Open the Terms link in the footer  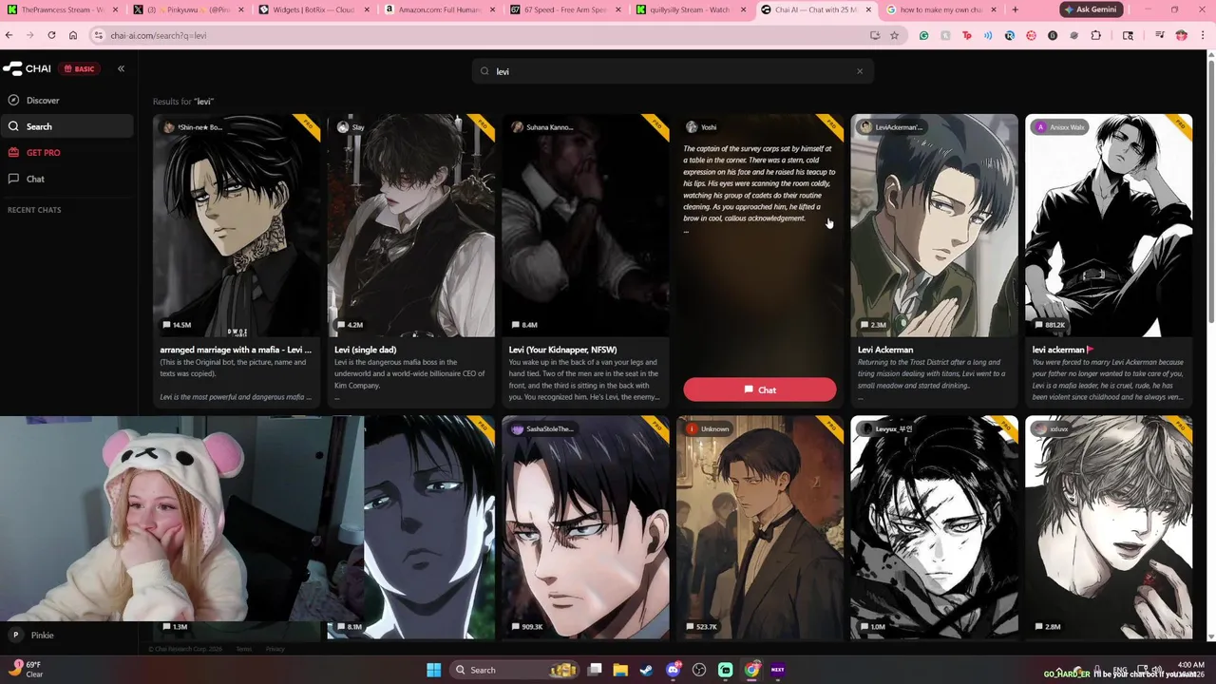244,649
